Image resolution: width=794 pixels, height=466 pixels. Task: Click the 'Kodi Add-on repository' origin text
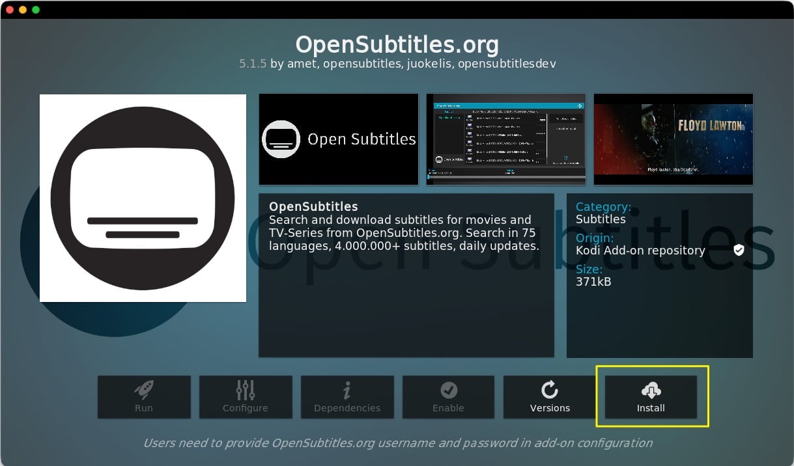[x=640, y=251]
